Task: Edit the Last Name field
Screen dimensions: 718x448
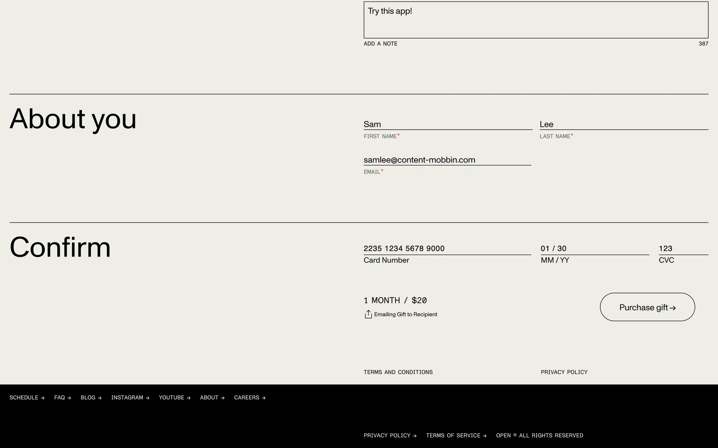Action: point(623,124)
